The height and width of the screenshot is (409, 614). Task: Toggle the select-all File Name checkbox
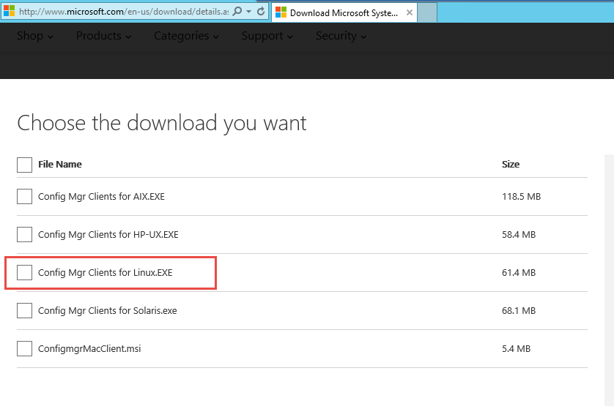(x=24, y=165)
